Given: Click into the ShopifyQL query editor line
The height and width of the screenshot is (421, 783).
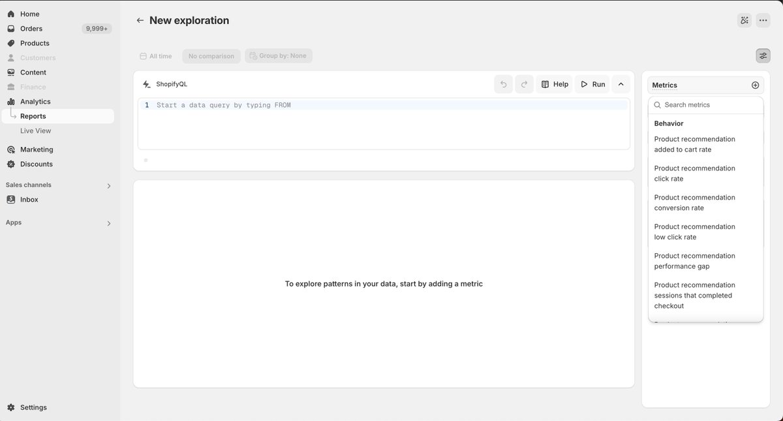Looking at the screenshot, I should pyautogui.click(x=384, y=105).
